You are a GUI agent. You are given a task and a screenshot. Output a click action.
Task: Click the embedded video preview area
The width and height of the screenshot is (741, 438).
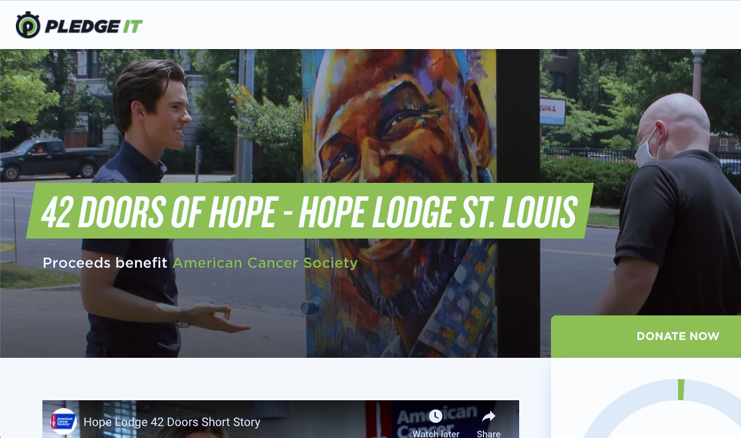(281, 419)
